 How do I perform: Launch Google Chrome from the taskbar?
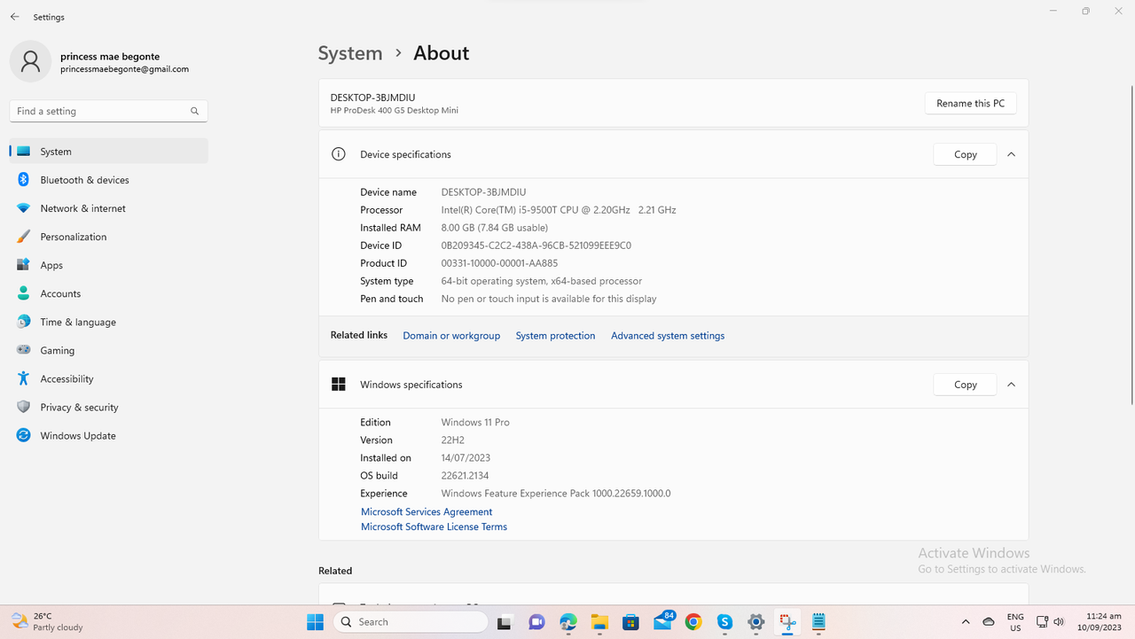point(694,621)
